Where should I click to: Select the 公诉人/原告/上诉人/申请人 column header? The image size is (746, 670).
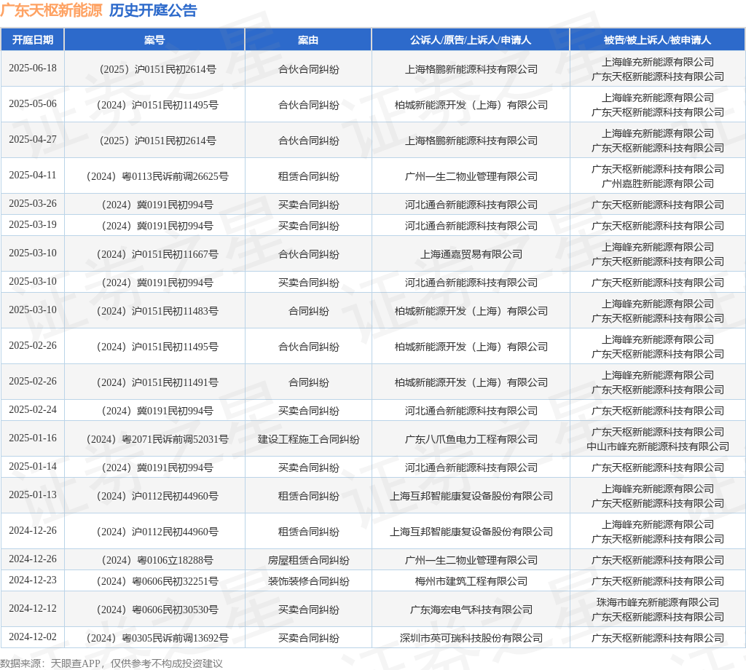[471, 40]
